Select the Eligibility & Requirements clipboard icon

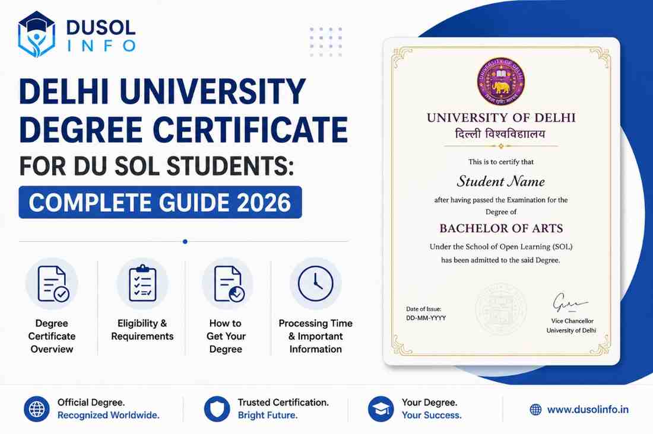point(142,283)
